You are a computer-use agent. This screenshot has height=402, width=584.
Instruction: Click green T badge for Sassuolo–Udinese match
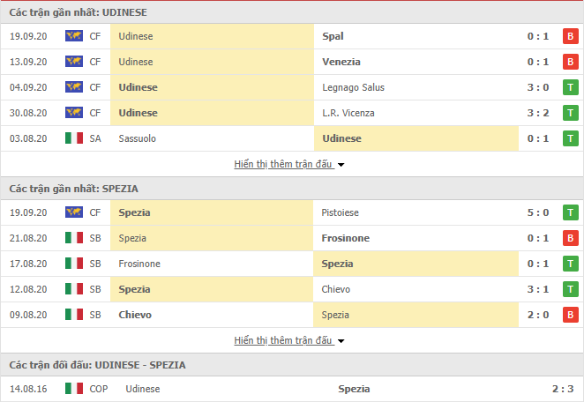pyautogui.click(x=570, y=138)
